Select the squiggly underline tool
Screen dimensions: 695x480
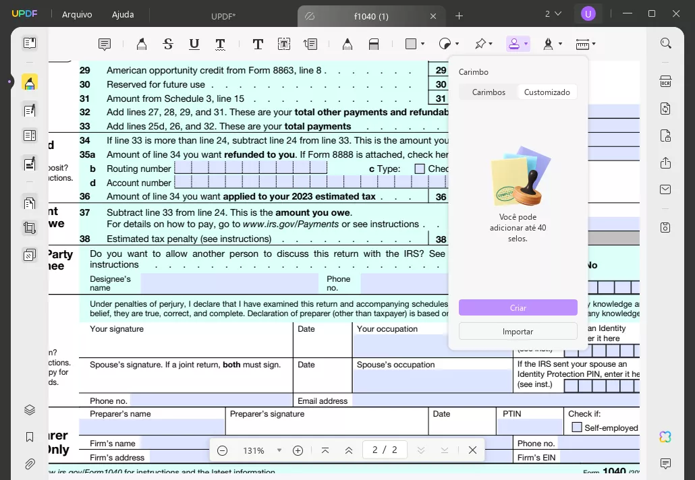(x=220, y=44)
